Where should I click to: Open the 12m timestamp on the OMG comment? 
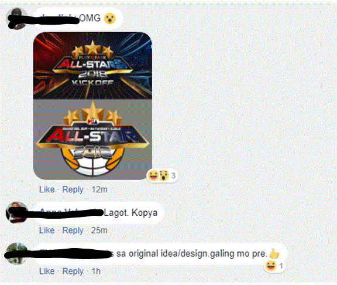(99, 189)
